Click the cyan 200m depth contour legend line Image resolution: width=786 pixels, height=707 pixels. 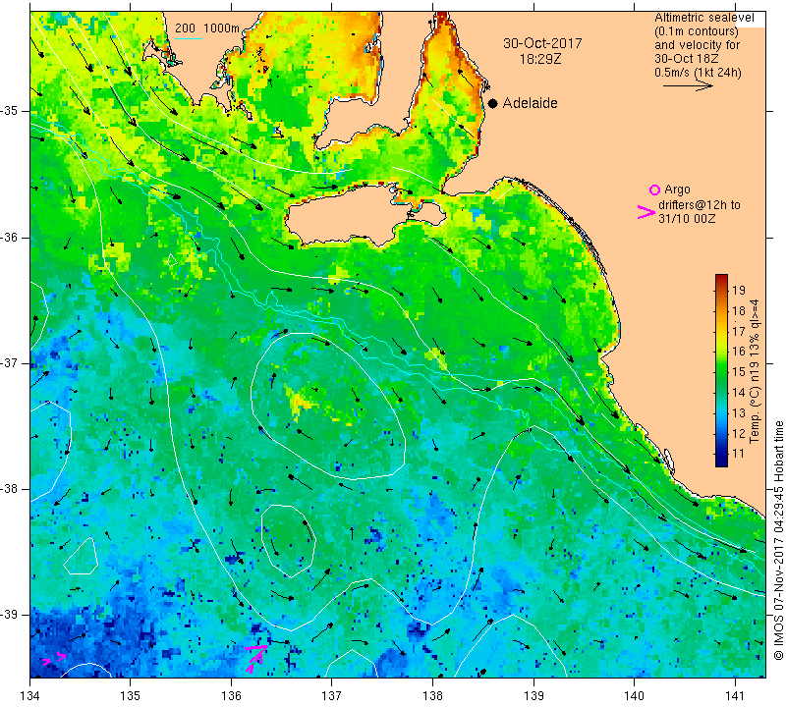tap(189, 38)
